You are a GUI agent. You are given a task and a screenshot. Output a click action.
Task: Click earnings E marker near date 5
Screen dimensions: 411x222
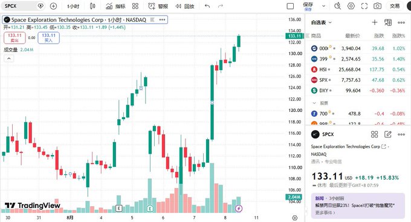coord(150,208)
